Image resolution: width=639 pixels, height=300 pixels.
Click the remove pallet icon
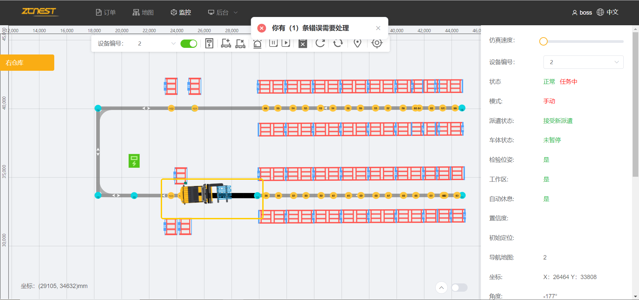pyautogui.click(x=240, y=44)
